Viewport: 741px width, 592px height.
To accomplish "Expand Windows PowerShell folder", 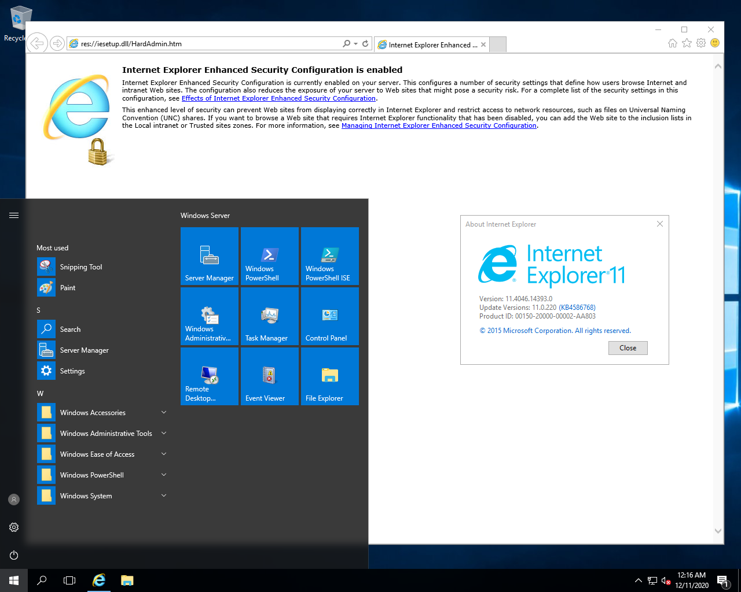I will click(x=102, y=475).
